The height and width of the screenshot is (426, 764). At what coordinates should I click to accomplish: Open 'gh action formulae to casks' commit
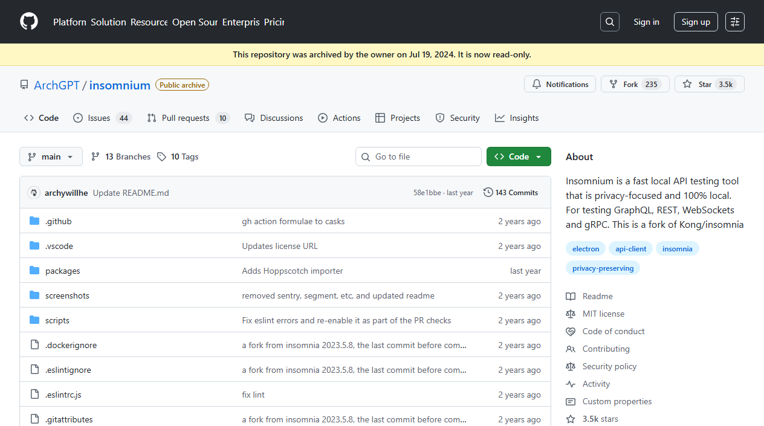[293, 221]
